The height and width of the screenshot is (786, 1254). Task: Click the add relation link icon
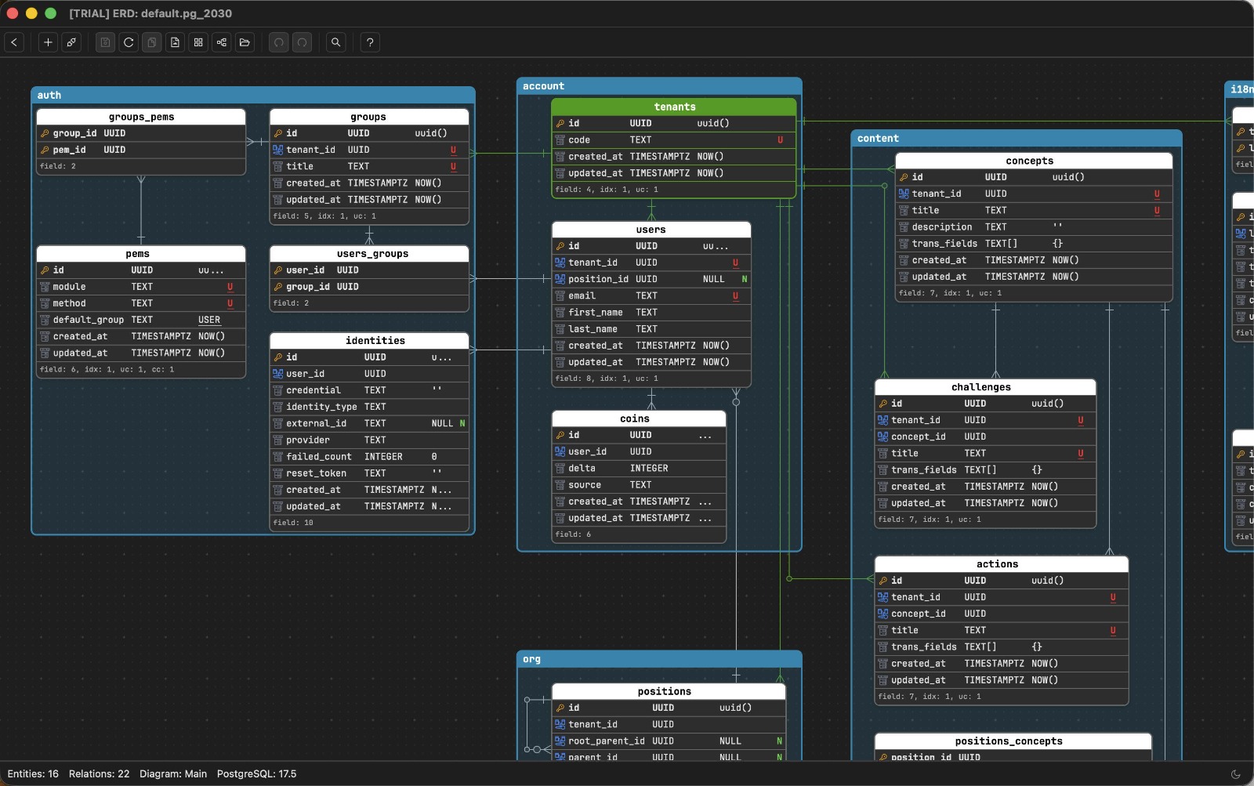[71, 42]
